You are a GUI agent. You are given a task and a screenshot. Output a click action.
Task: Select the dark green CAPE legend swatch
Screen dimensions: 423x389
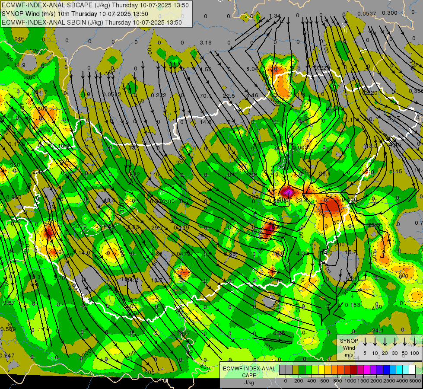coord(302,370)
